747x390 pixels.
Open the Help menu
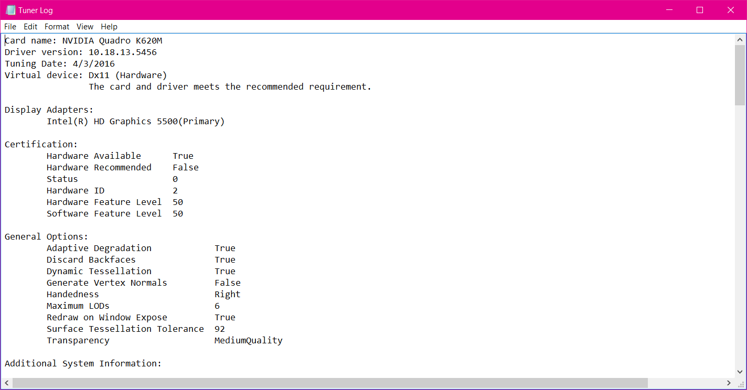(109, 27)
